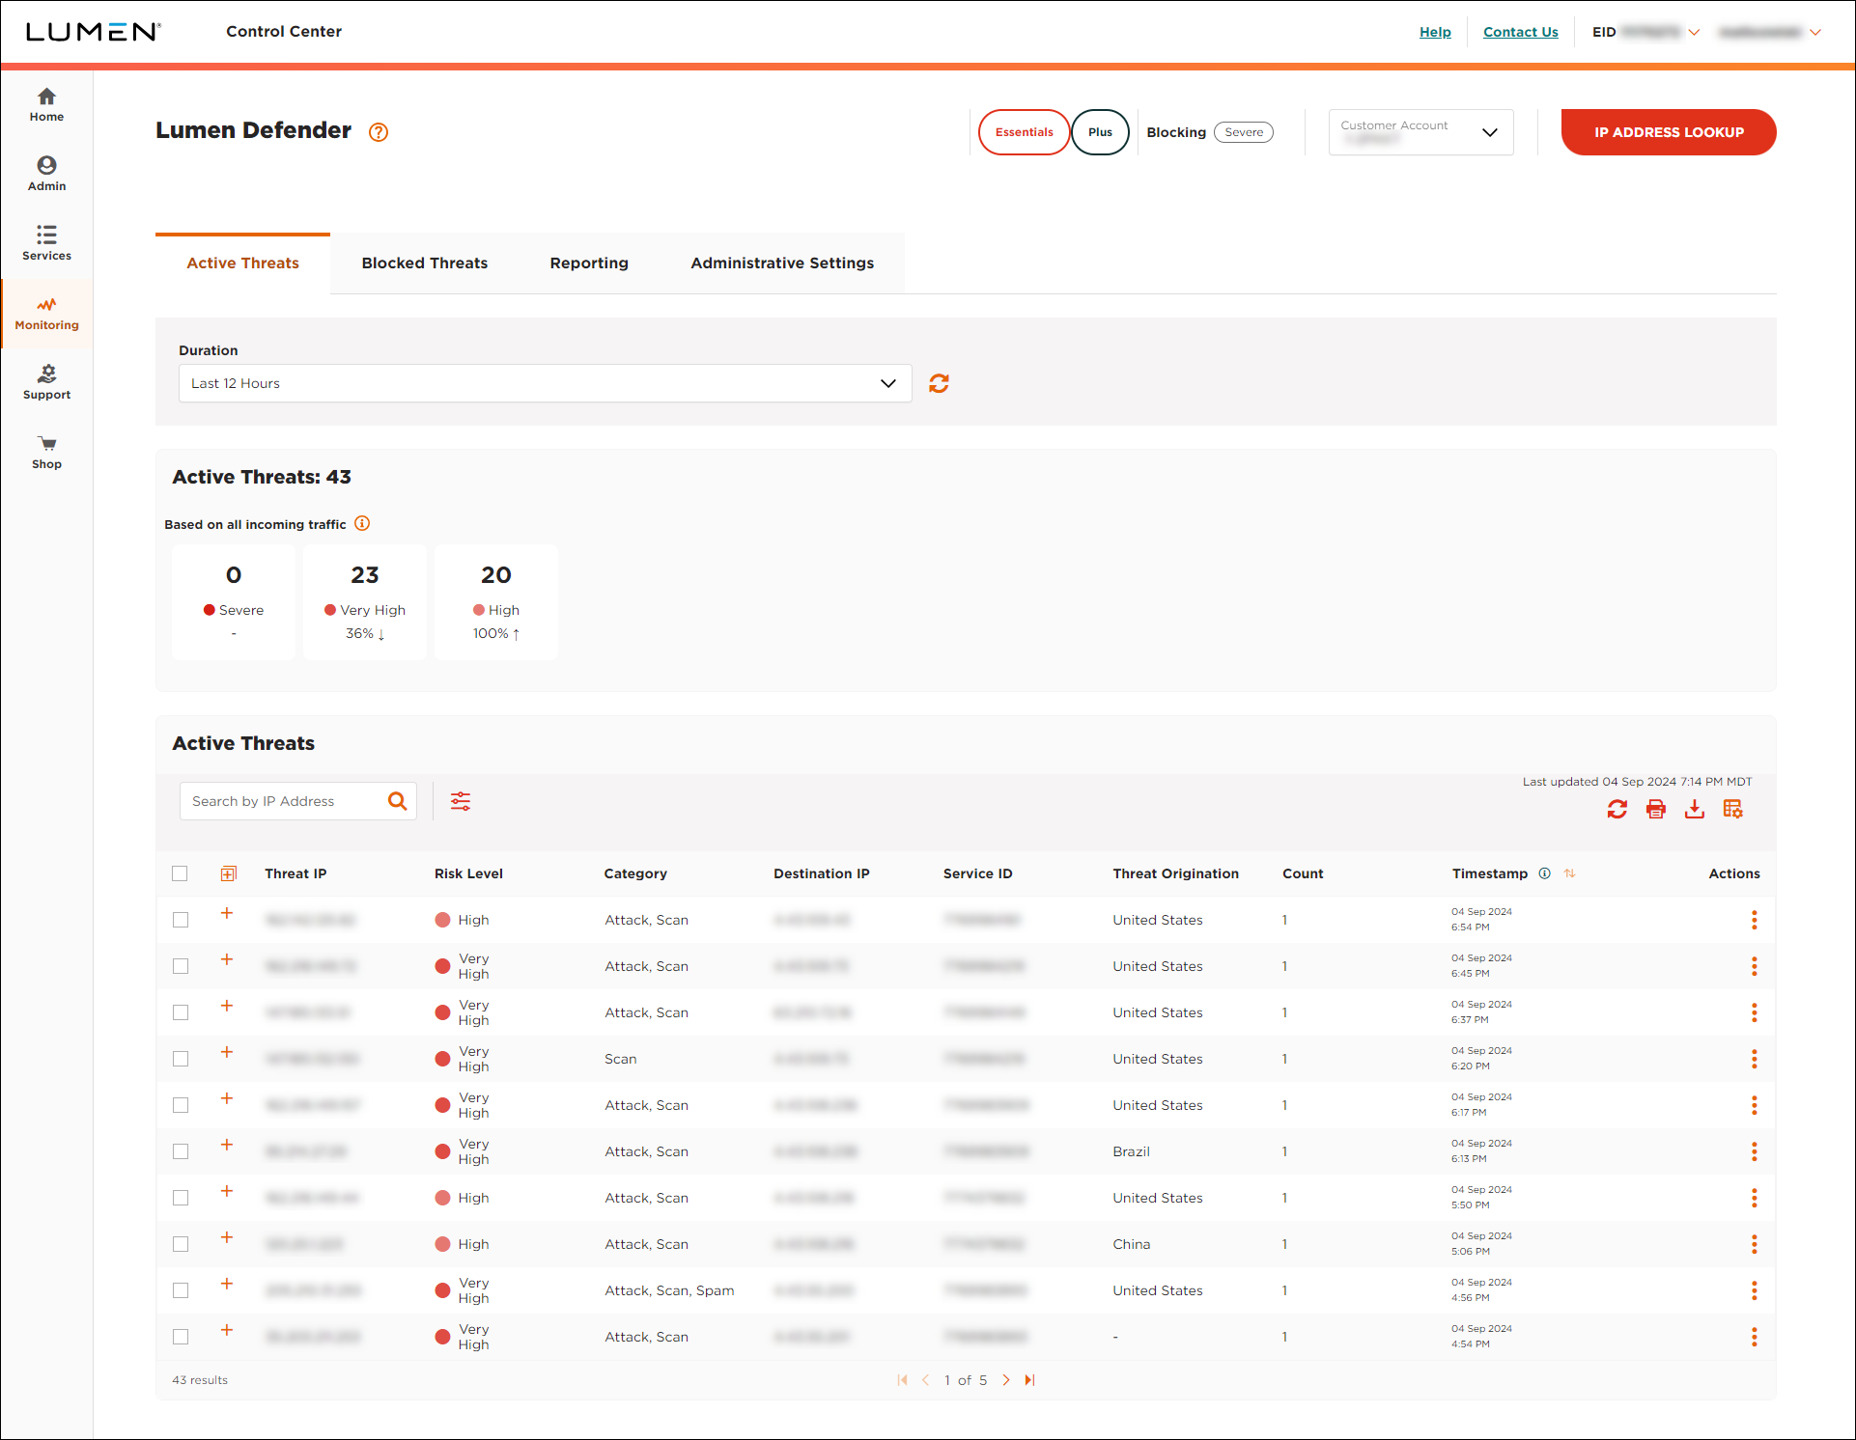Check the row timestamped 6:45 PM
The width and height of the screenshot is (1856, 1440).
[181, 966]
